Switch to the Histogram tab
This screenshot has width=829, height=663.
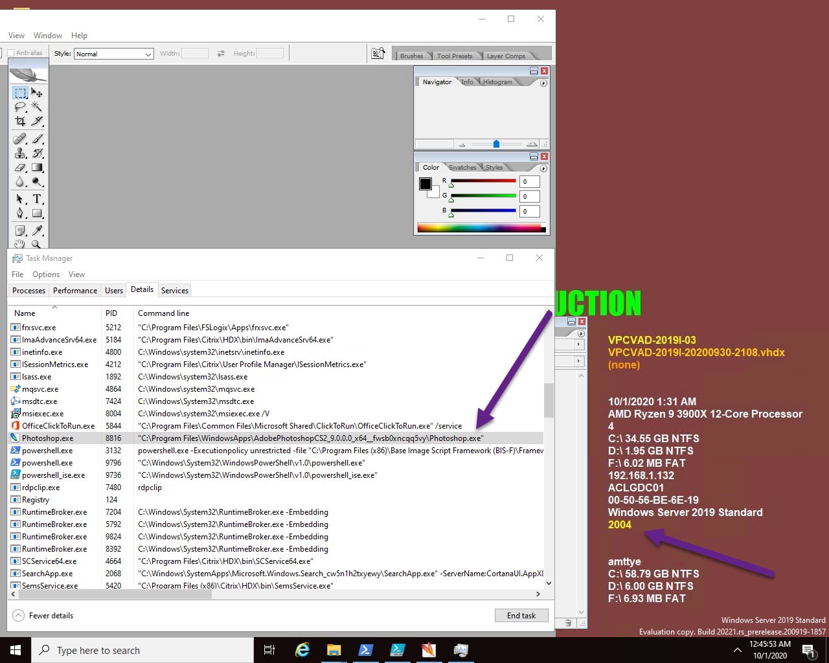coord(497,82)
